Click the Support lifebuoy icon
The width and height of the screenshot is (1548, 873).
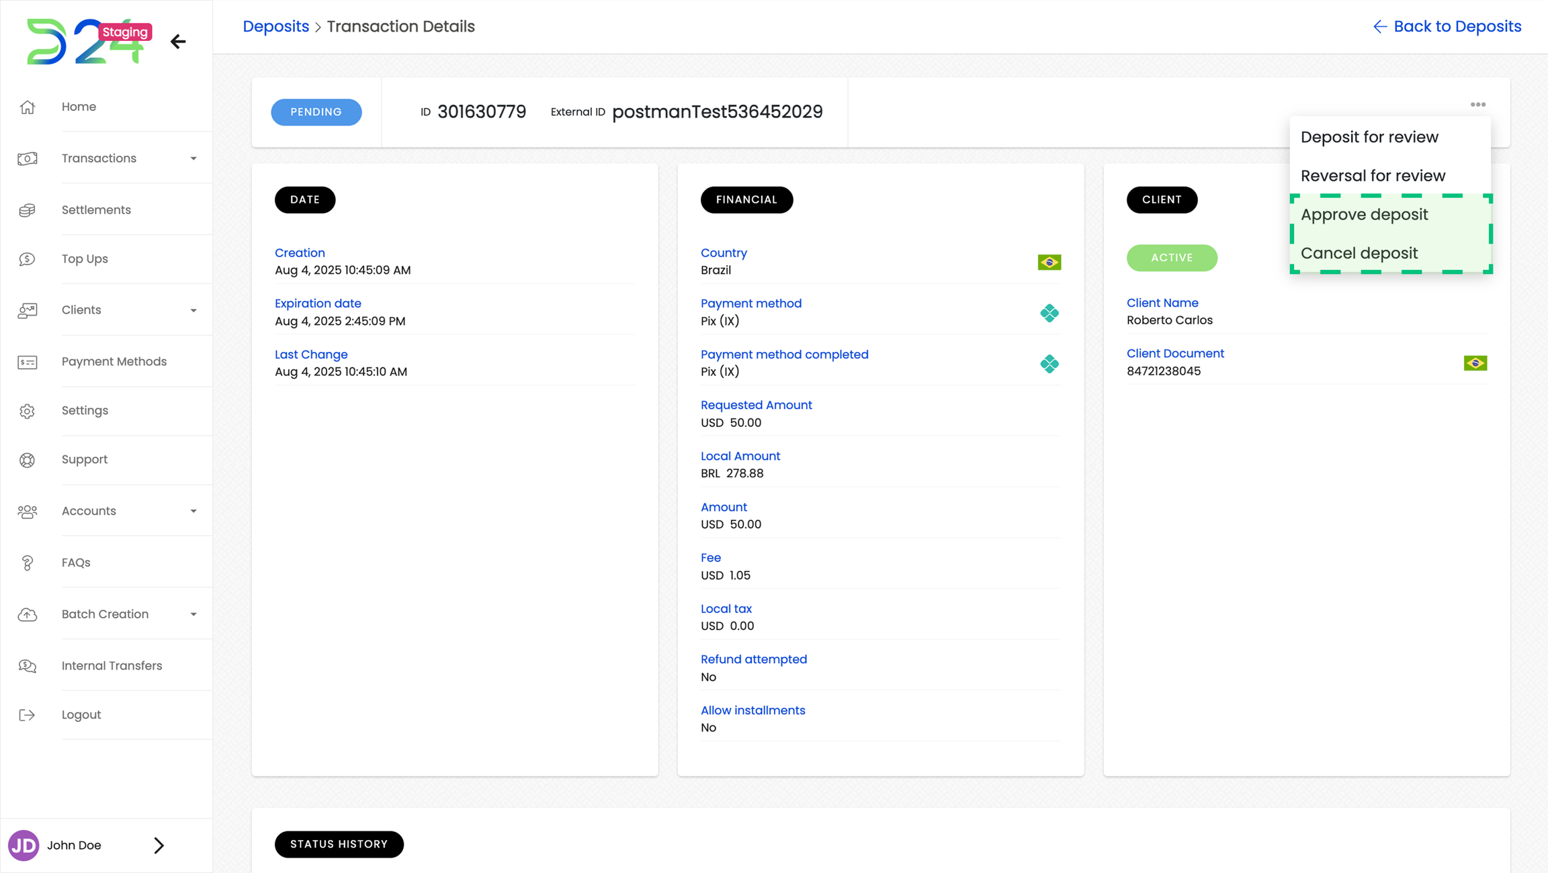point(27,460)
